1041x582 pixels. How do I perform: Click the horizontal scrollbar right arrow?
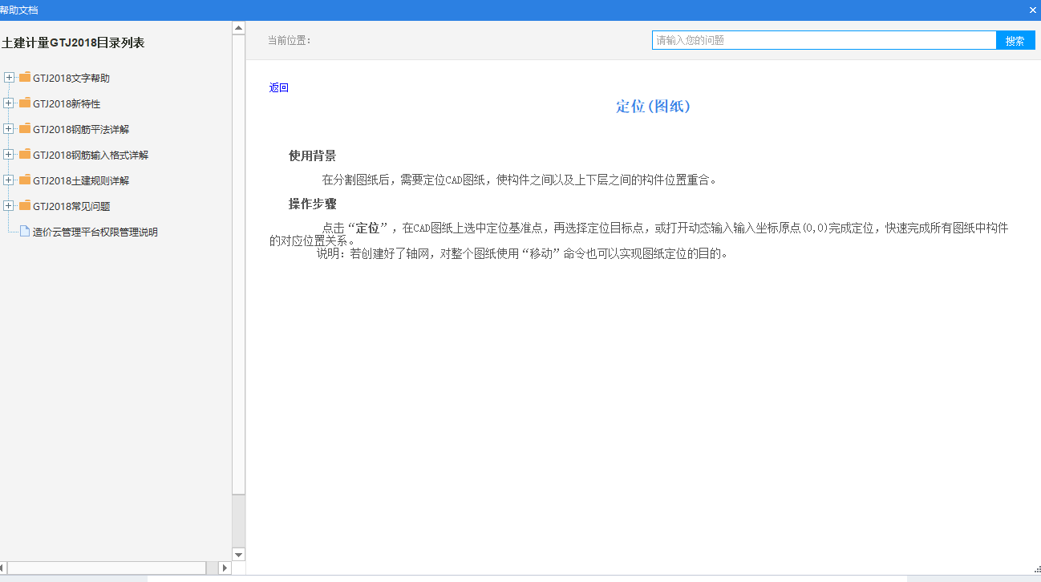225,568
